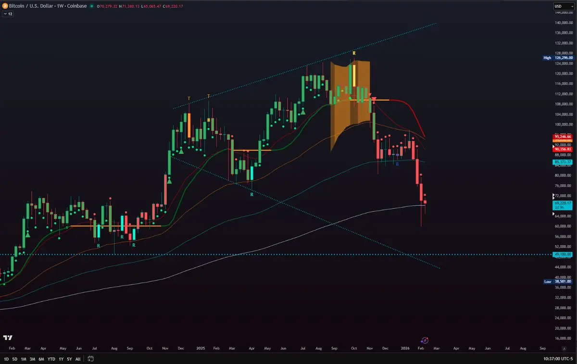Click the red 90,356.83 price label
Viewport: 577px width, 364px height.
coord(562,149)
